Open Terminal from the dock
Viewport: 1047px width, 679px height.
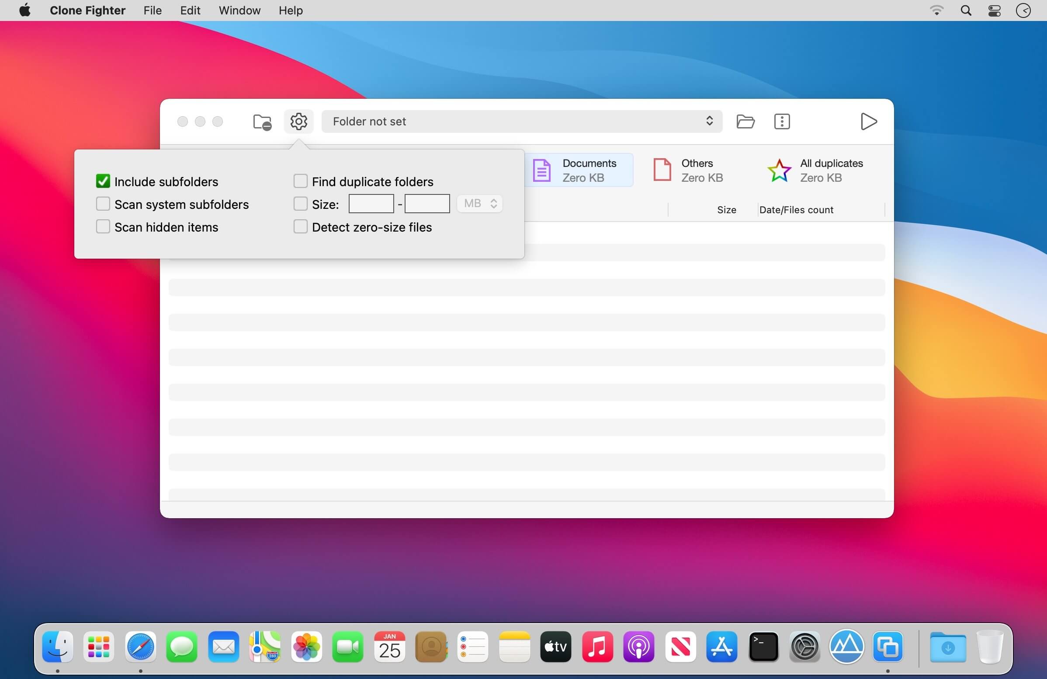pos(763,647)
